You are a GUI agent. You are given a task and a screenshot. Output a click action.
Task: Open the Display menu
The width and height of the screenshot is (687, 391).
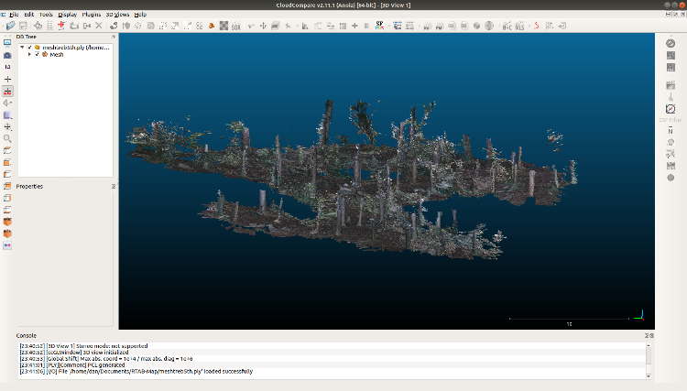coord(67,15)
